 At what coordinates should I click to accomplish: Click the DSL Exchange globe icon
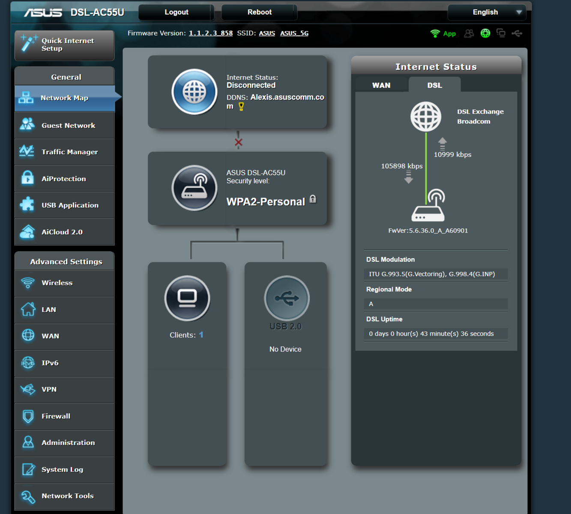coord(426,117)
